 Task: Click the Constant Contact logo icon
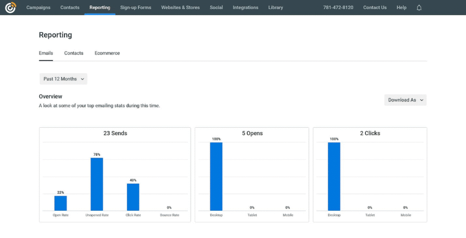tap(10, 7)
